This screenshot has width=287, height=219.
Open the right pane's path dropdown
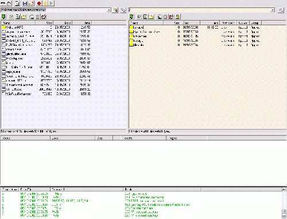coord(273,10)
